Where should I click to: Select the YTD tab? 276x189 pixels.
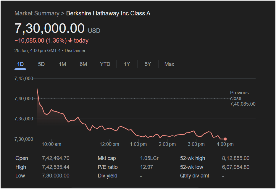[x=105, y=64]
